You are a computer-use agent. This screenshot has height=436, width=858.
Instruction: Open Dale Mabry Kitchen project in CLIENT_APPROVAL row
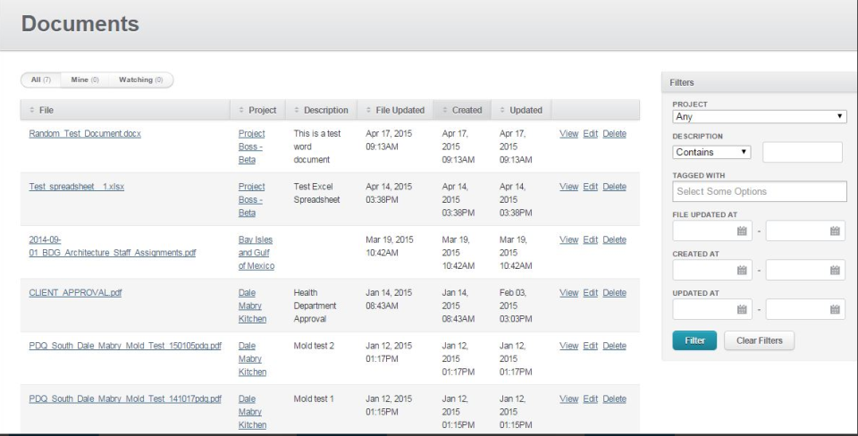[x=252, y=306]
